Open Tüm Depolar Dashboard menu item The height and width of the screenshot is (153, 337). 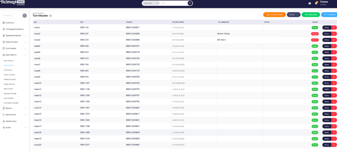click(14, 29)
